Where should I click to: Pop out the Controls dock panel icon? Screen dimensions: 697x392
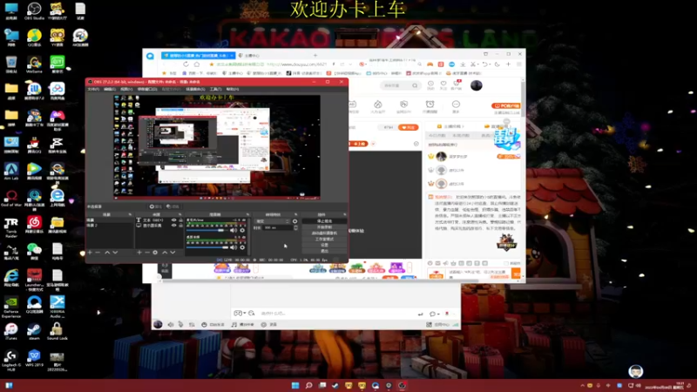tap(344, 214)
